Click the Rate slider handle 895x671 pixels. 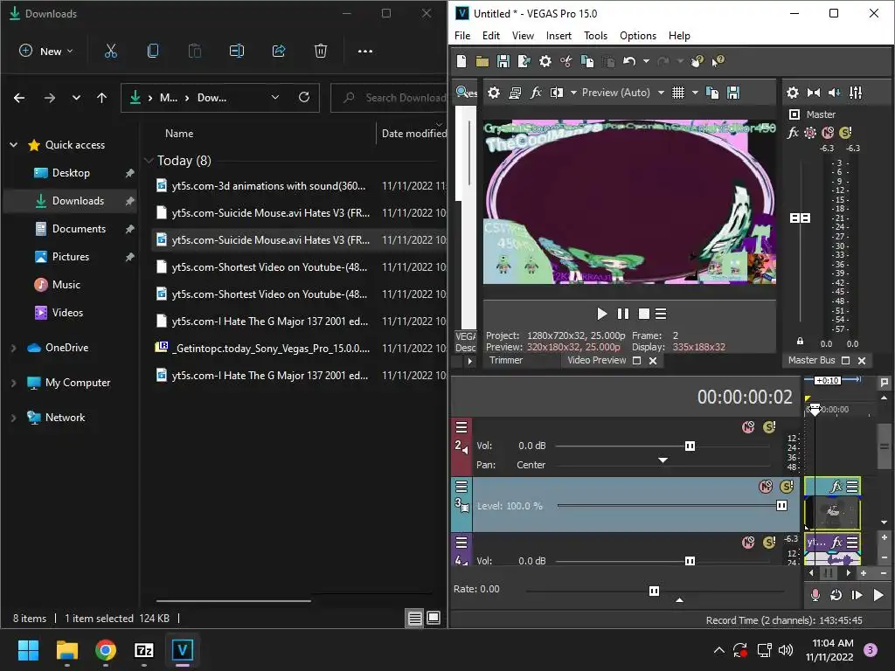[x=654, y=591]
